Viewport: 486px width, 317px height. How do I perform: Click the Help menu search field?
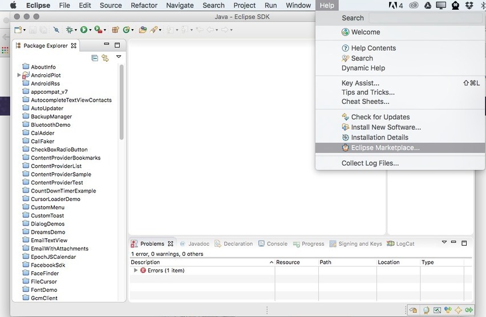(x=426, y=18)
